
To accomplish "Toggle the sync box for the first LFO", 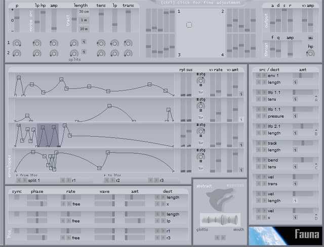I will [x=17, y=197].
